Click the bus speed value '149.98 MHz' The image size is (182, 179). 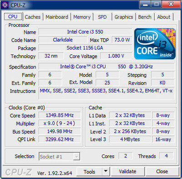[x=60, y=131]
